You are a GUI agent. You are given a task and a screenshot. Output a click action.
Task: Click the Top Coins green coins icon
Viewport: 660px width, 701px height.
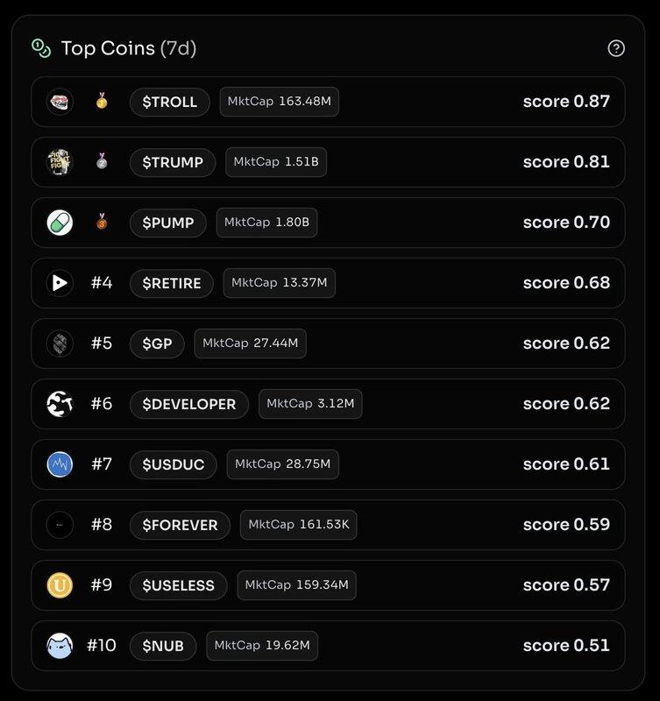click(x=41, y=48)
